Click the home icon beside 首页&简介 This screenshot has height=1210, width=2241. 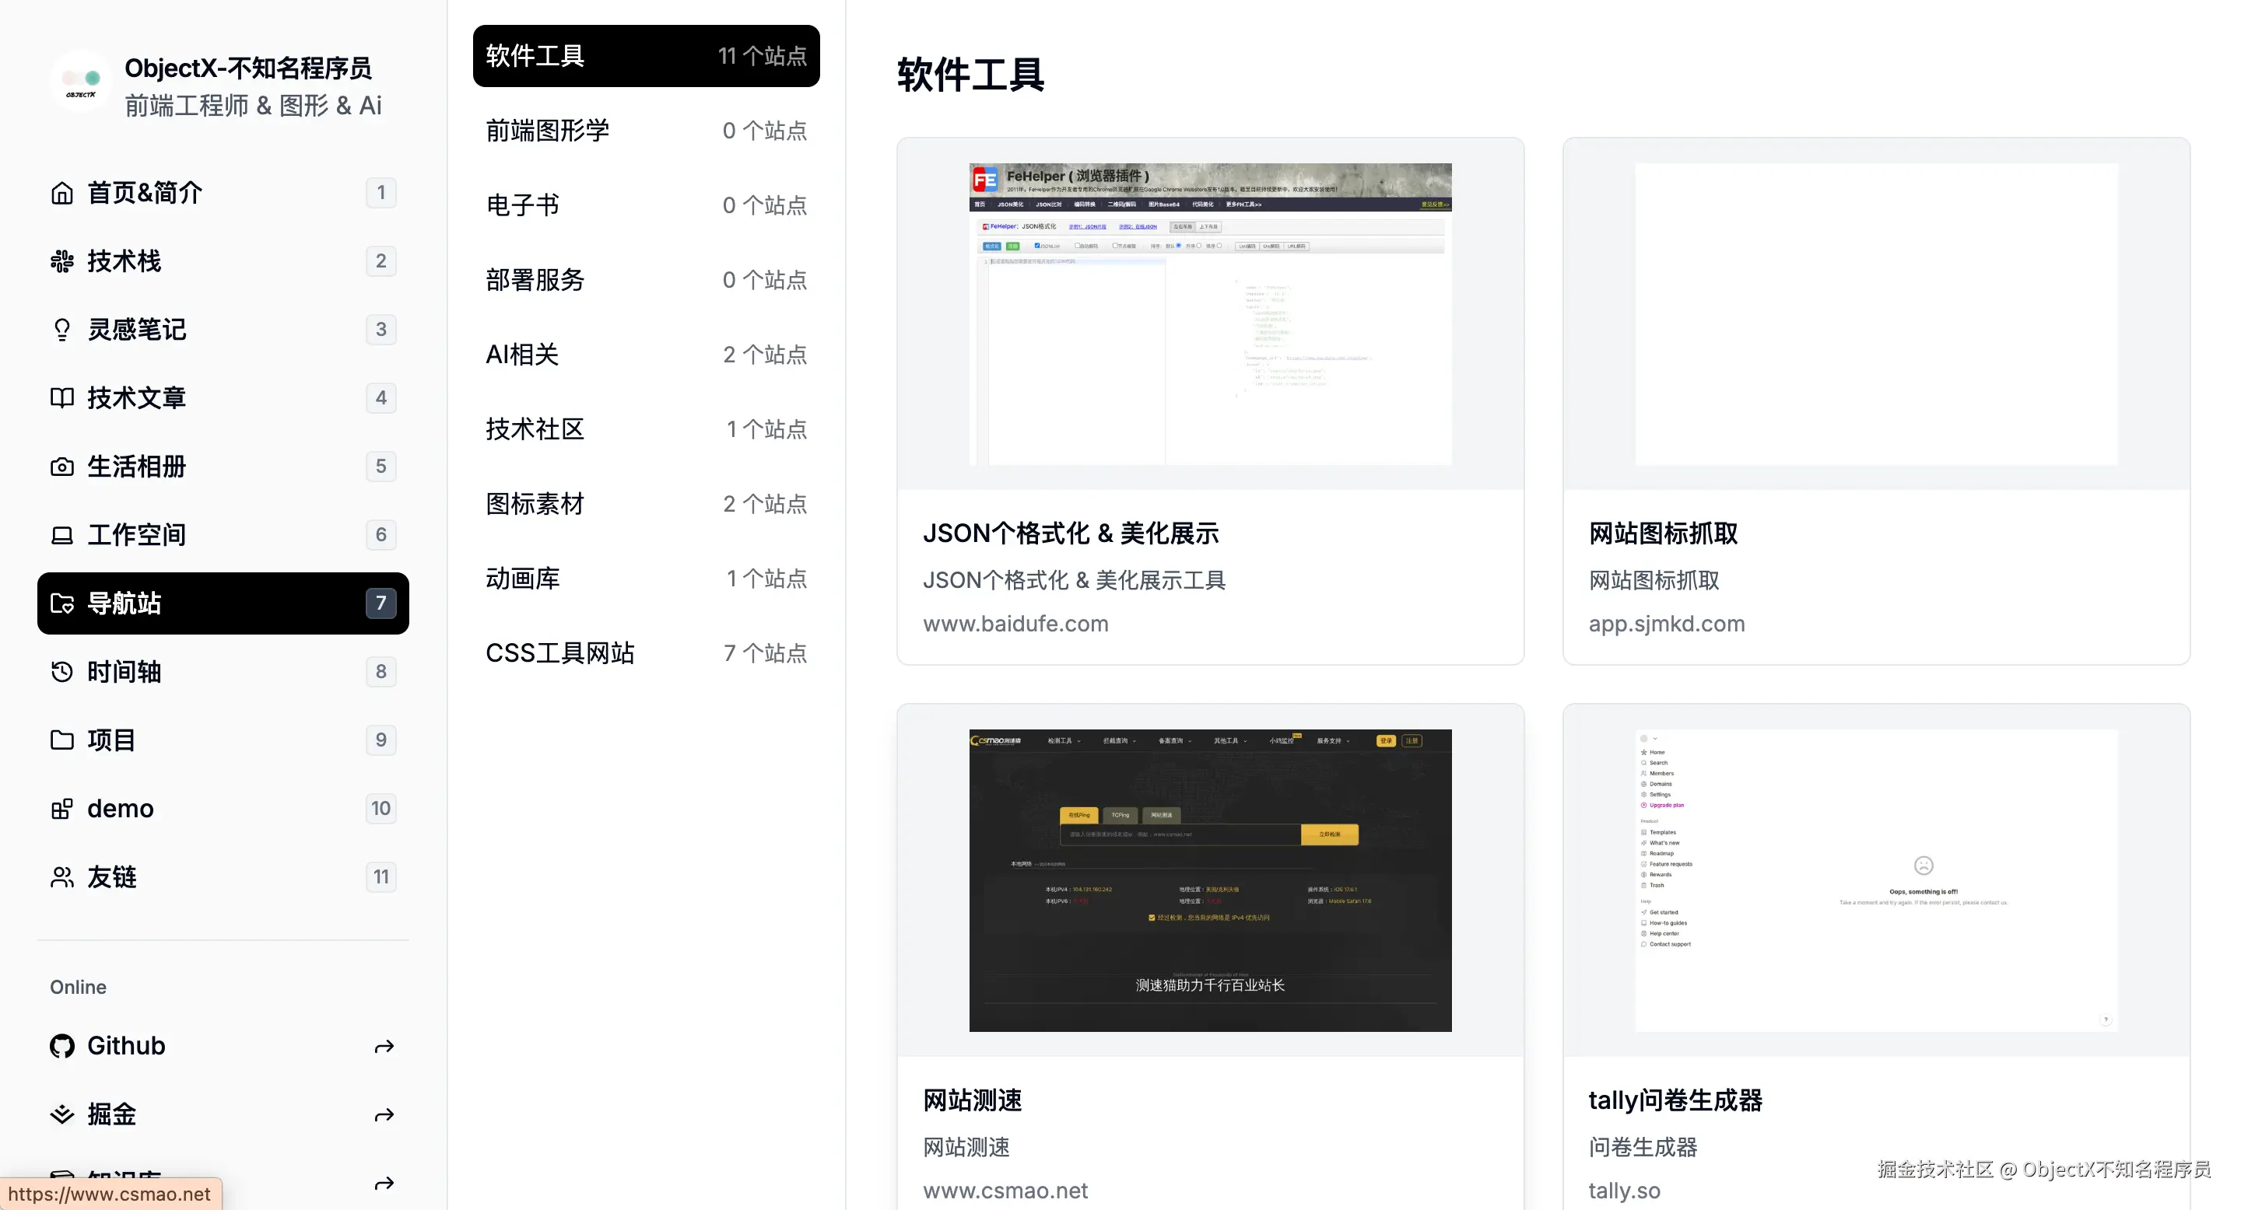pos(61,193)
